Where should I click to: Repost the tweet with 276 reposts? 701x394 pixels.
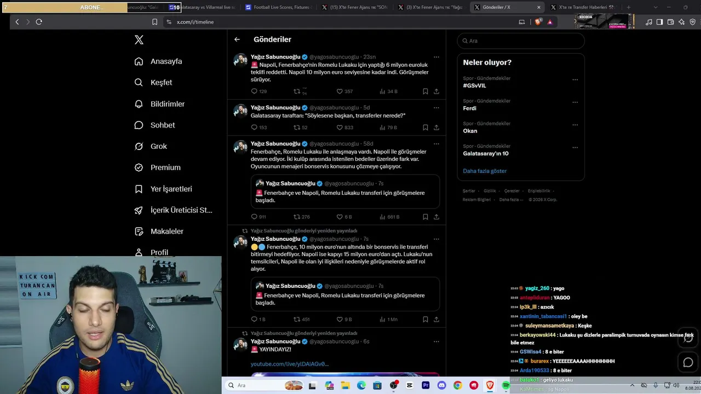tap(297, 217)
